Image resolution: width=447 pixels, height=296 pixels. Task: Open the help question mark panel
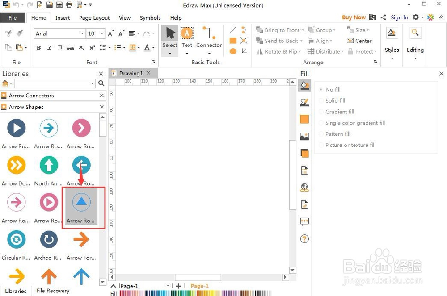304,239
